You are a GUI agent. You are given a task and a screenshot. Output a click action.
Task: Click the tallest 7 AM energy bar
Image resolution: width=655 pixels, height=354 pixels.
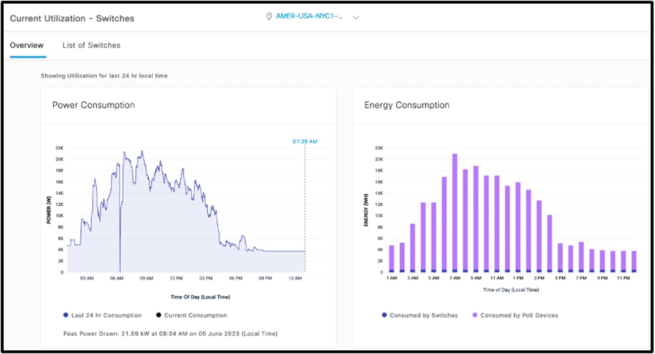click(x=454, y=213)
